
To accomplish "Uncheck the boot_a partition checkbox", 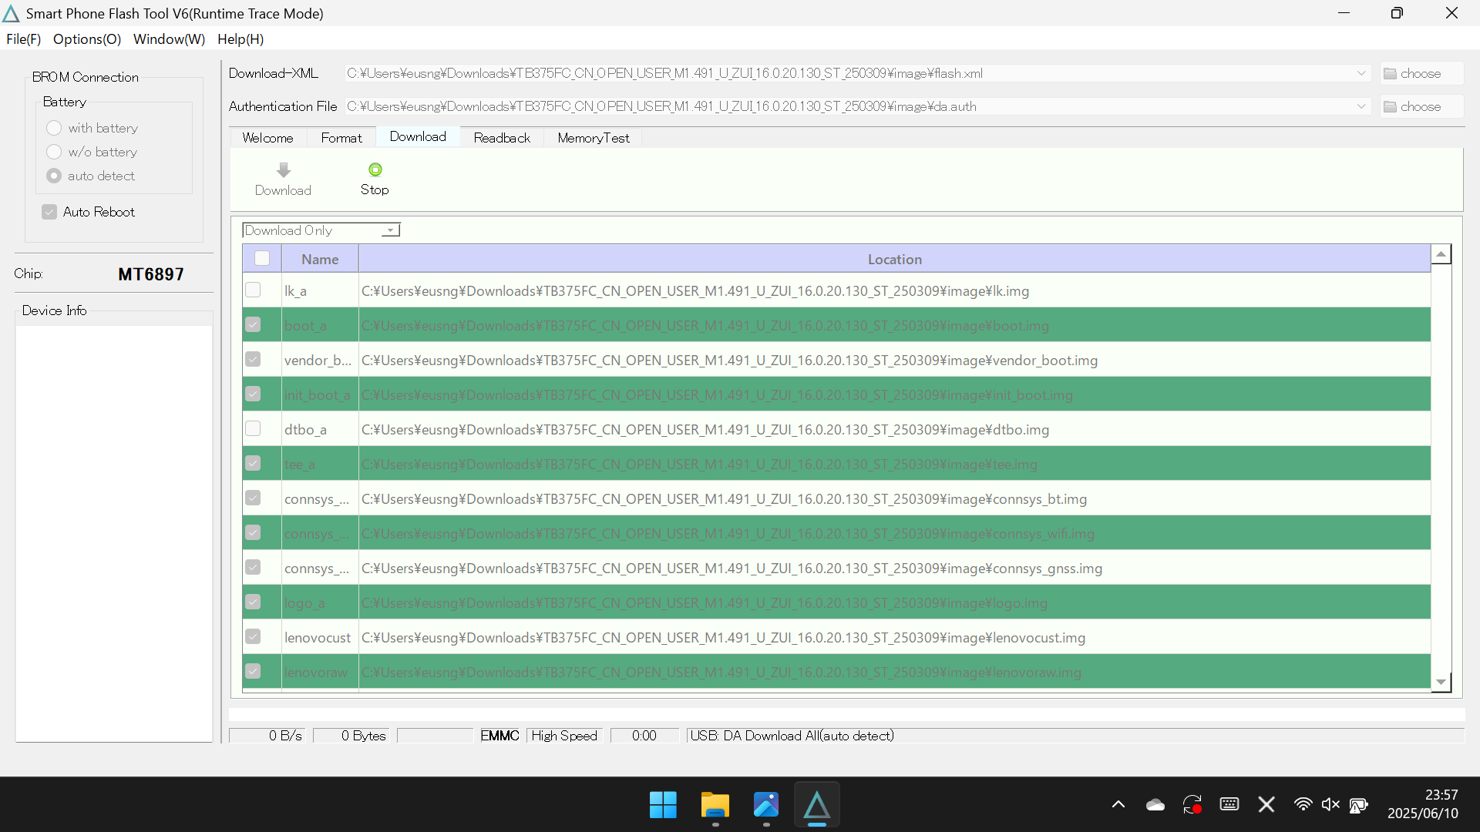I will (x=253, y=324).
